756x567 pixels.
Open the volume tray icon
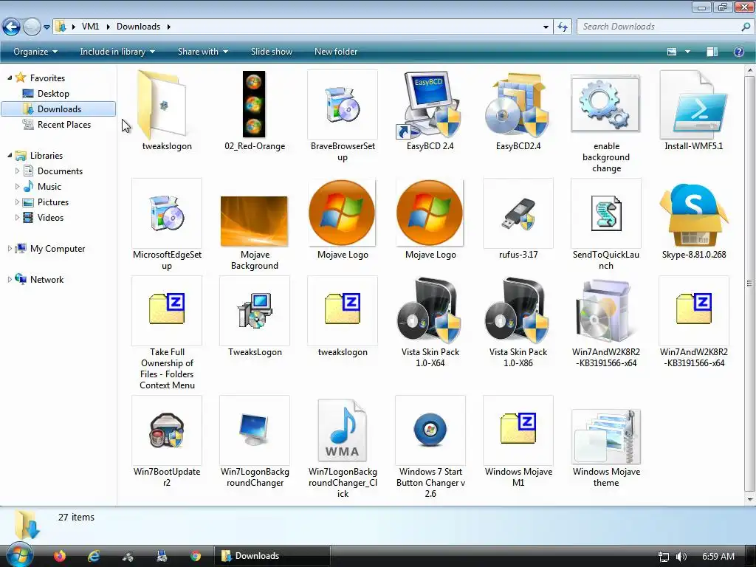[x=681, y=557]
